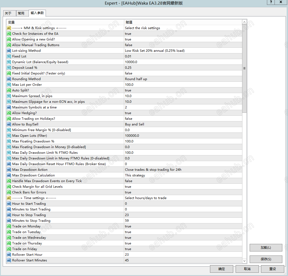Click the icon beside Hour to Start Trading
Viewport: 288px width, 276px height.
[x=9, y=204]
